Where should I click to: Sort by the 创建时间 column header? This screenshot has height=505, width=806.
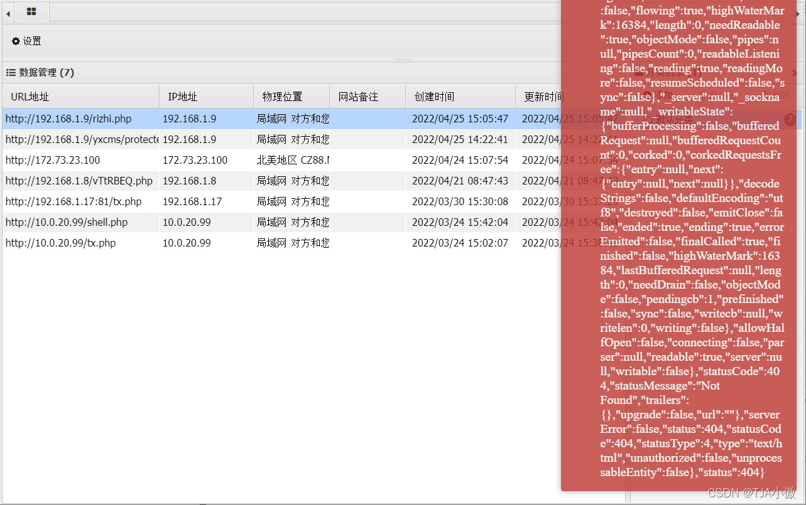coord(460,97)
